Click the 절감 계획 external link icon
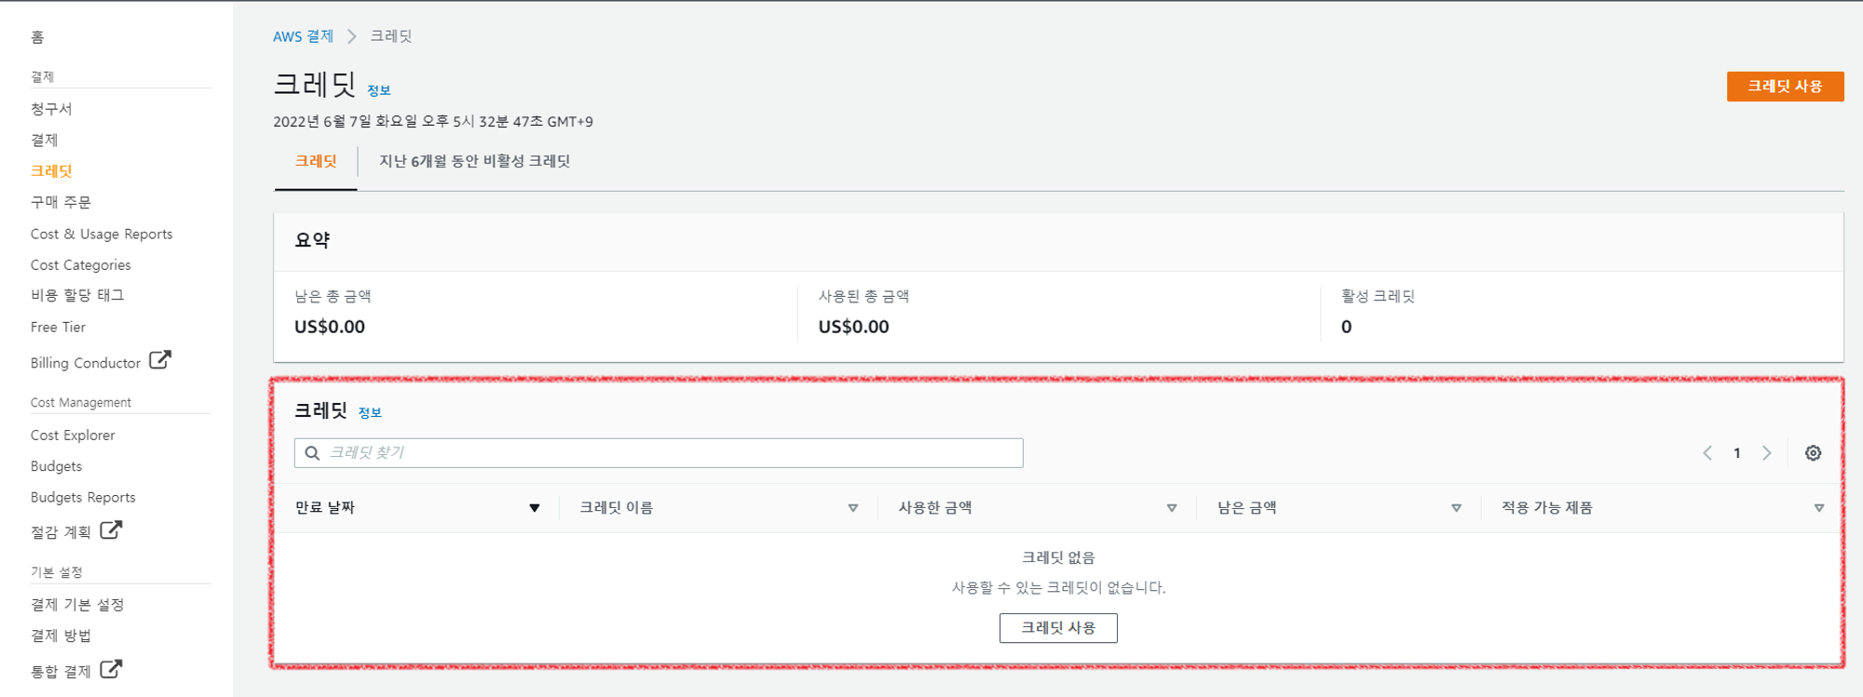Viewport: 1863px width, 697px height. [111, 530]
